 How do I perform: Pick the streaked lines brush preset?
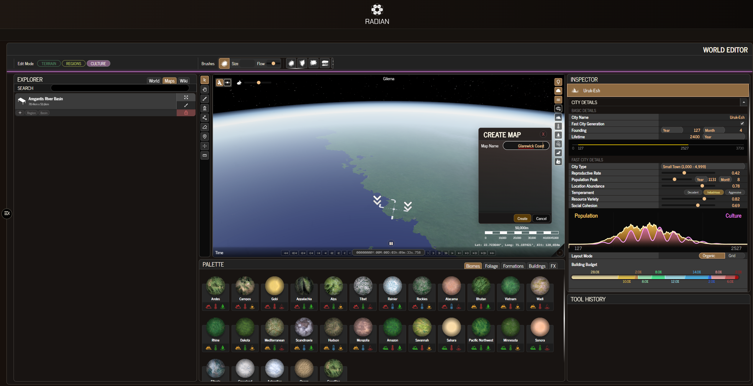[325, 63]
